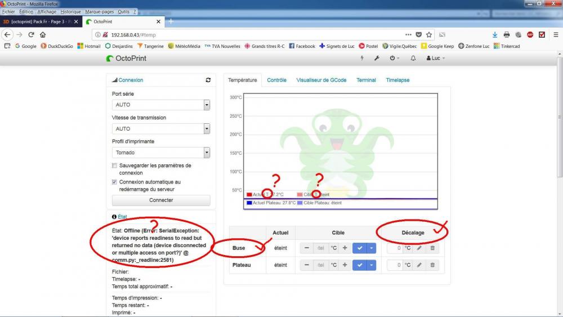Collapse the État panel header
The image size is (563, 317).
pos(122,217)
